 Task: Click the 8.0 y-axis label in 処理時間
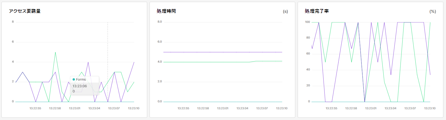click(x=159, y=22)
